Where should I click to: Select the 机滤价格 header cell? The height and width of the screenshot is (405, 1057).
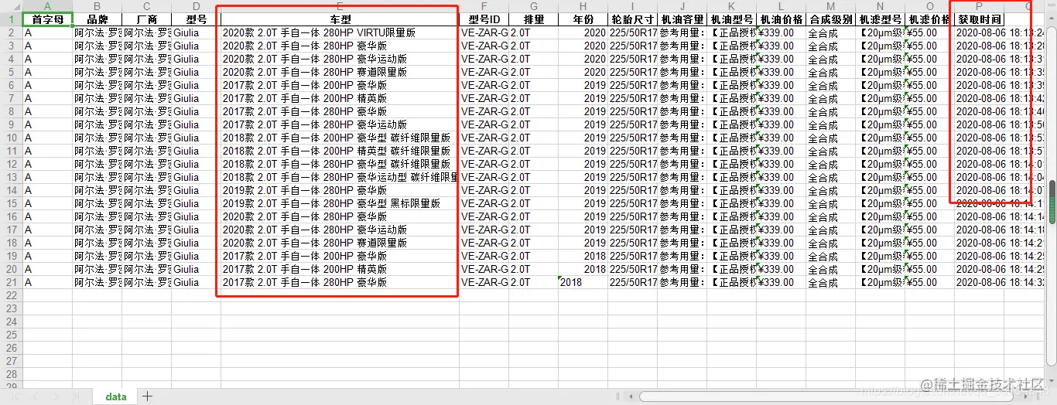[929, 19]
